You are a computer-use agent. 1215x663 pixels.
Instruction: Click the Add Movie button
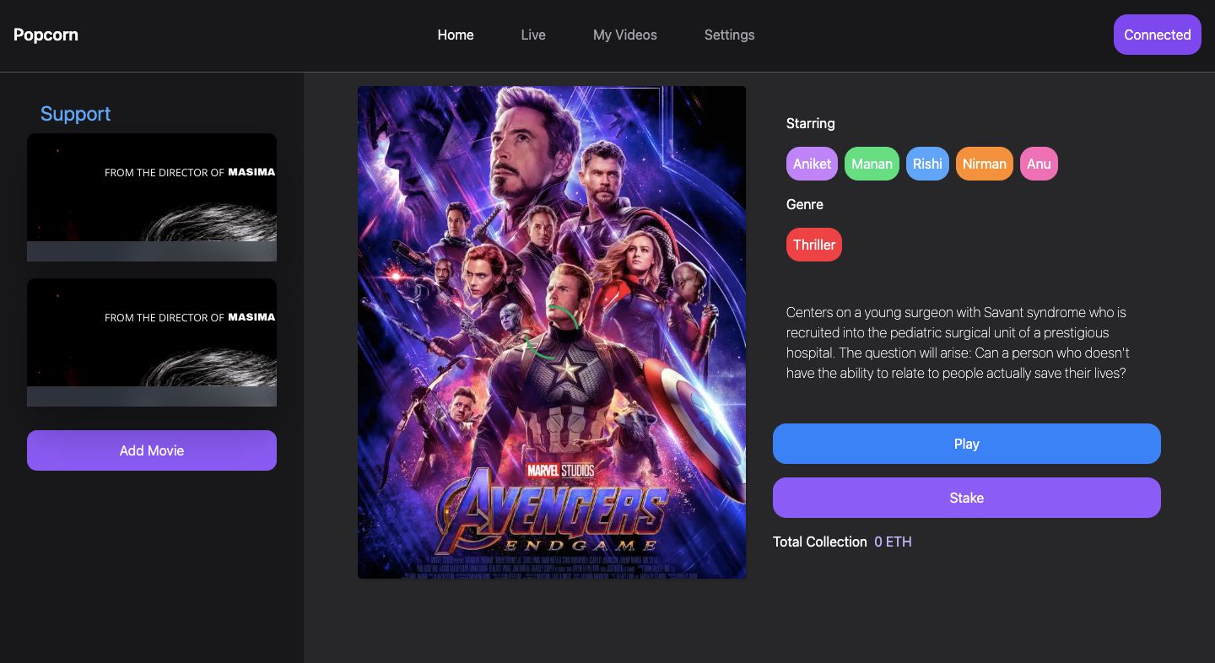click(152, 450)
